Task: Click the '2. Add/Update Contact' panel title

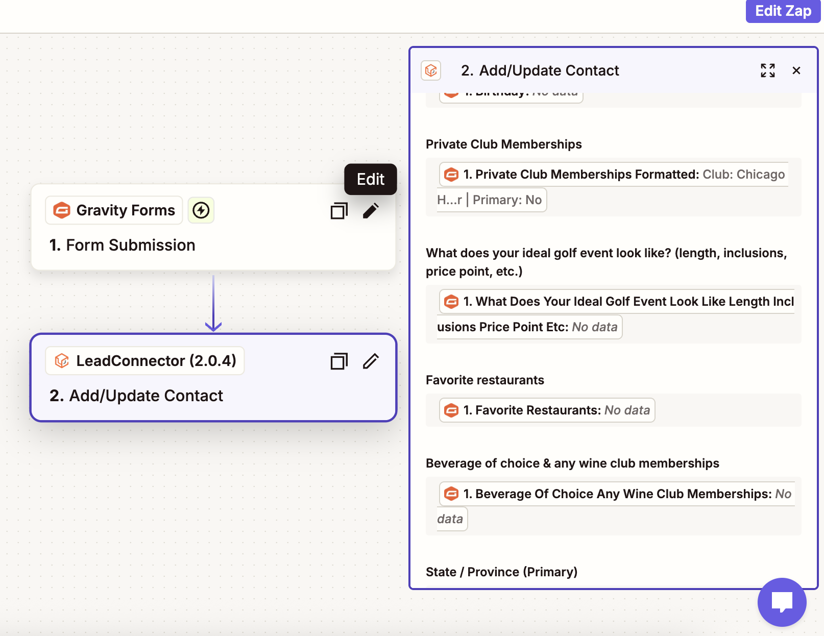Action: 540,70
